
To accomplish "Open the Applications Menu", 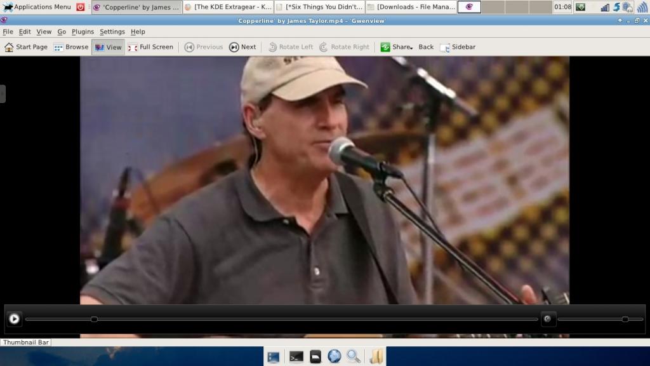I will [x=37, y=6].
